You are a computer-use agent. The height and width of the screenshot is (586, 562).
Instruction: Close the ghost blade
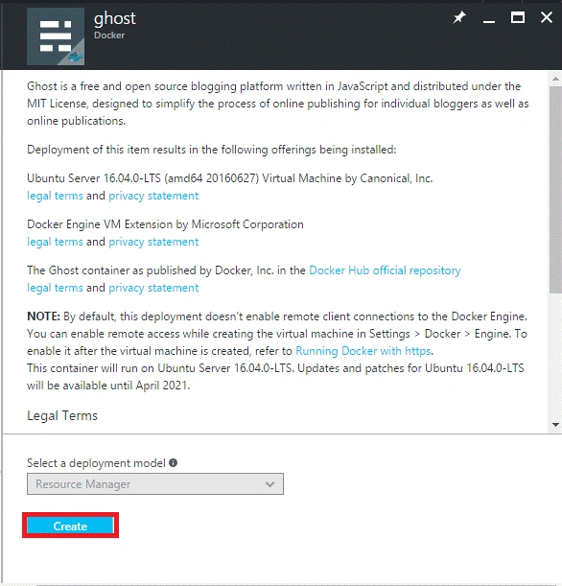tap(547, 17)
